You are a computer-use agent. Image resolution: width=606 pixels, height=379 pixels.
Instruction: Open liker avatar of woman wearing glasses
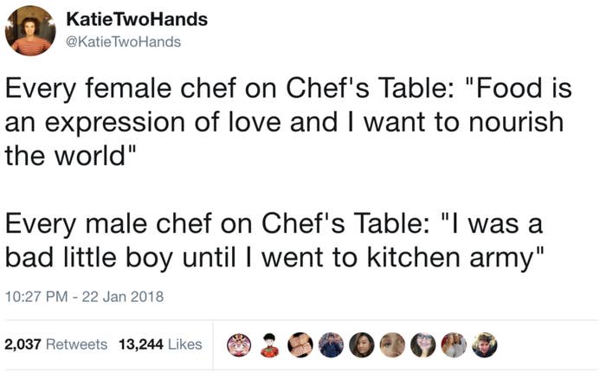click(x=423, y=344)
